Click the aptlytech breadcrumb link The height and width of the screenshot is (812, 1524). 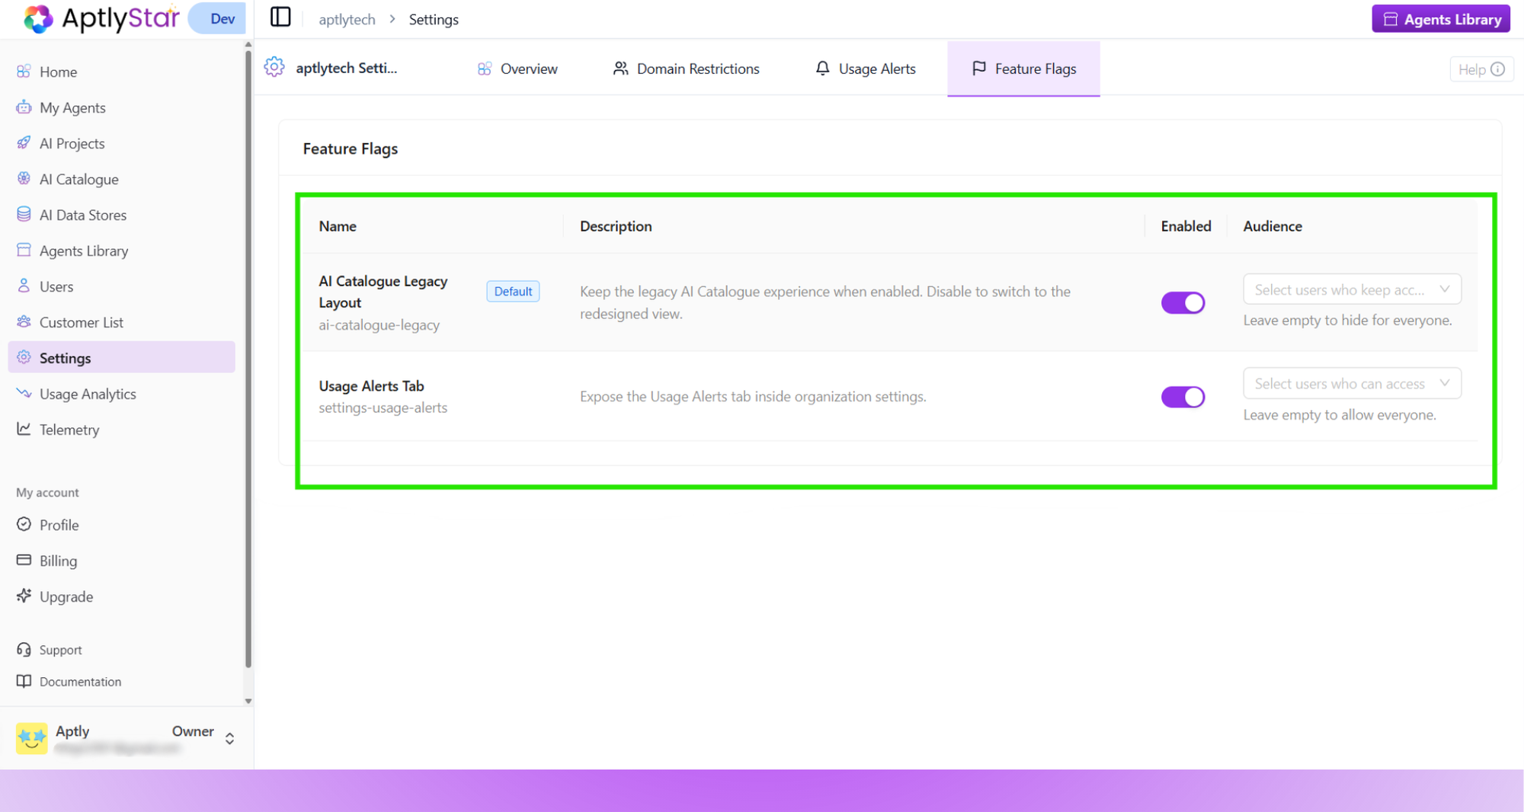click(347, 19)
